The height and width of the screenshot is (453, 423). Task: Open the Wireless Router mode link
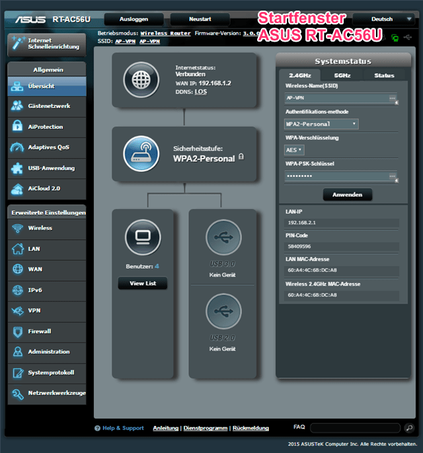(165, 33)
